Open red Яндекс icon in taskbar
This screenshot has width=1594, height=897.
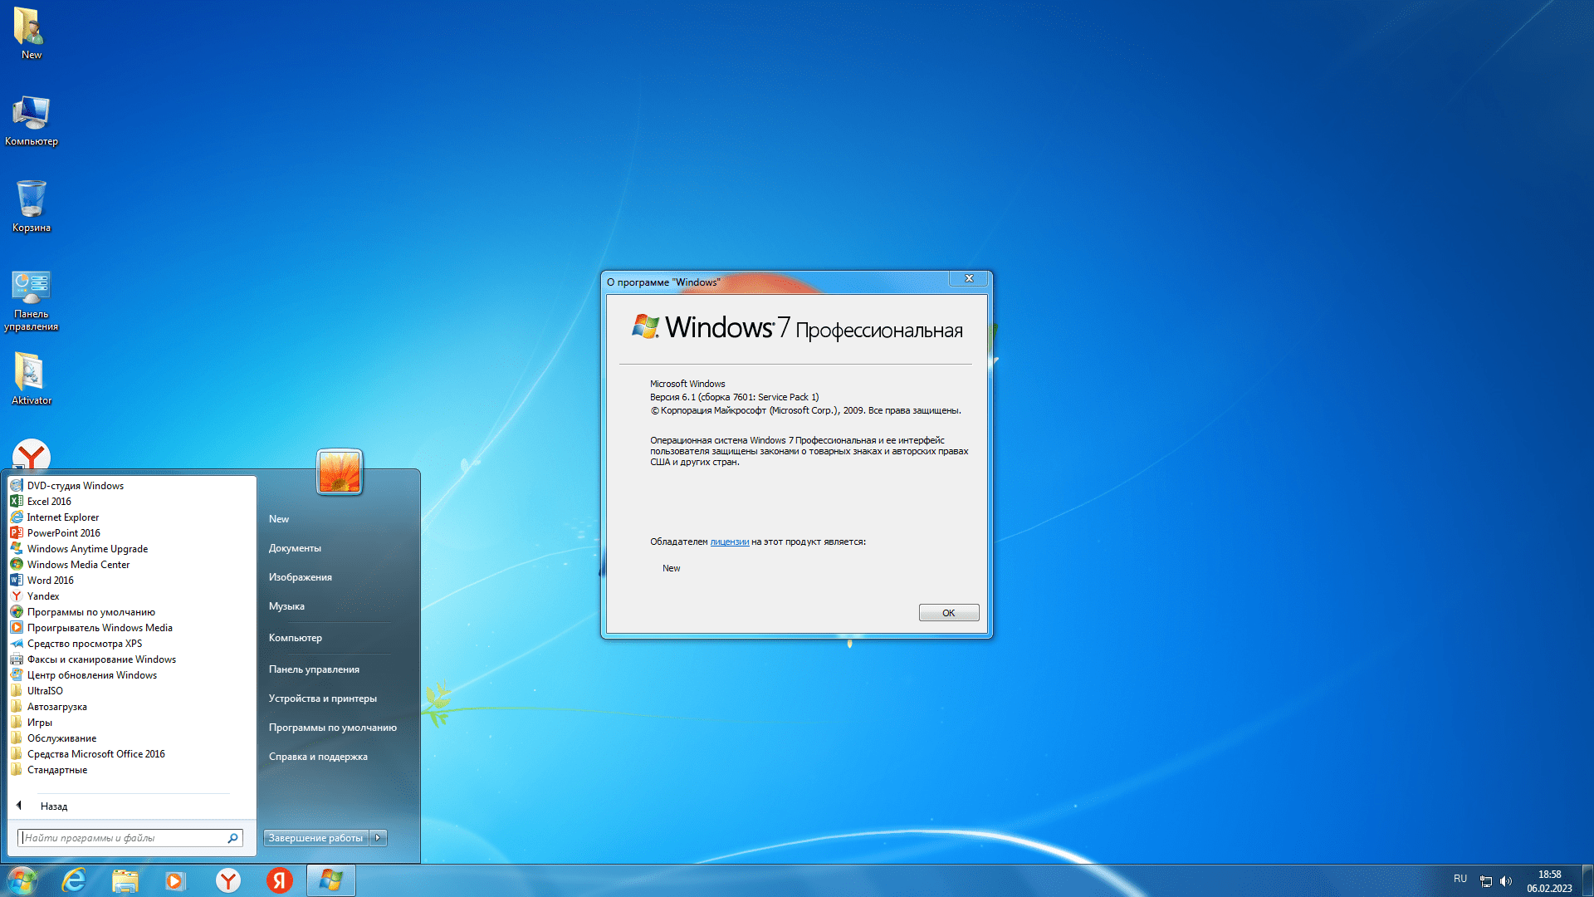click(280, 880)
